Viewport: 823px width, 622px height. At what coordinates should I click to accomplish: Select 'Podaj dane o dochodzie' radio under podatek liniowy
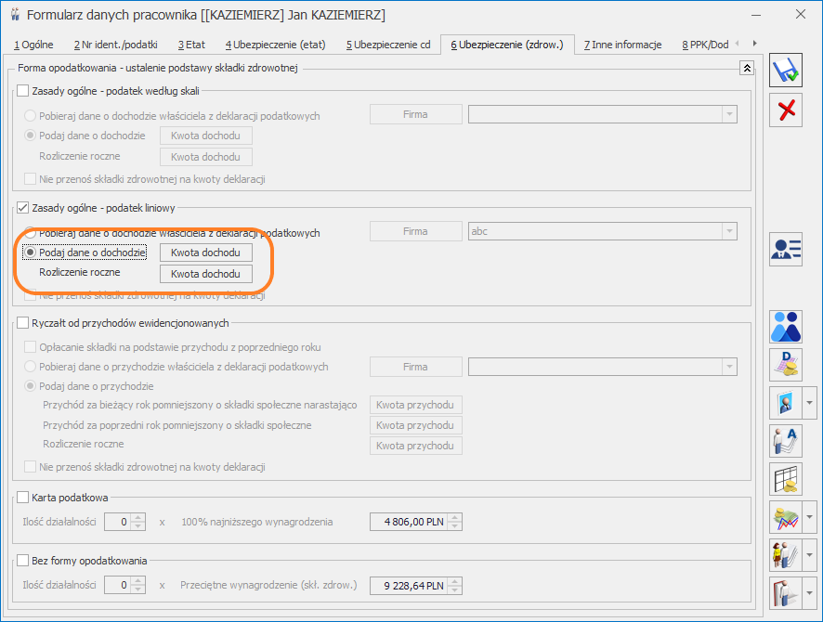32,253
